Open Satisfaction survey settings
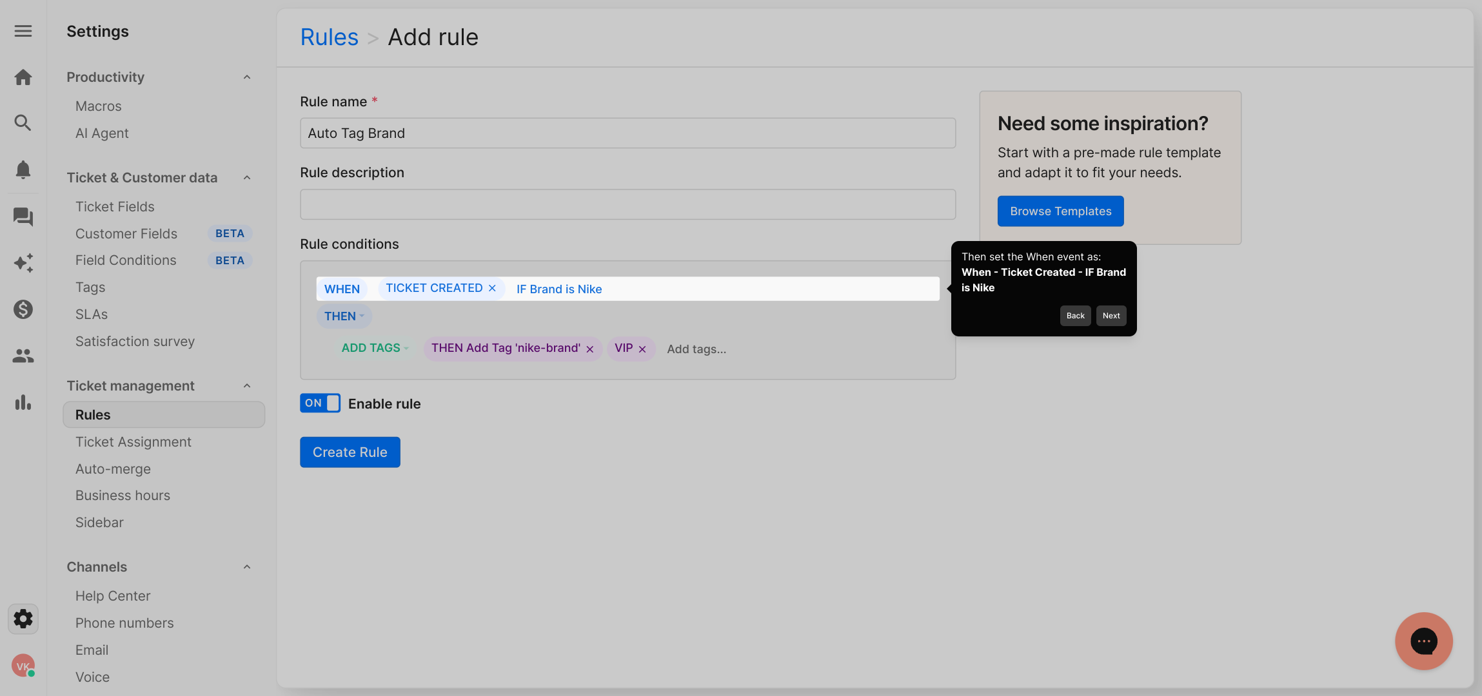Viewport: 1482px width, 696px height. pyautogui.click(x=135, y=342)
